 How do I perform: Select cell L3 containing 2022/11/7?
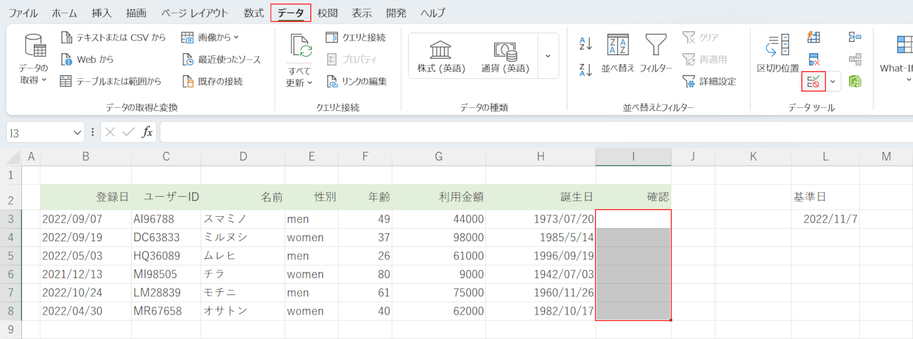tap(825, 219)
